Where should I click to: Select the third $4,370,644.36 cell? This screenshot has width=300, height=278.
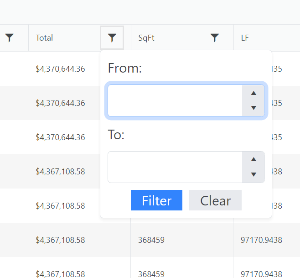click(60, 137)
